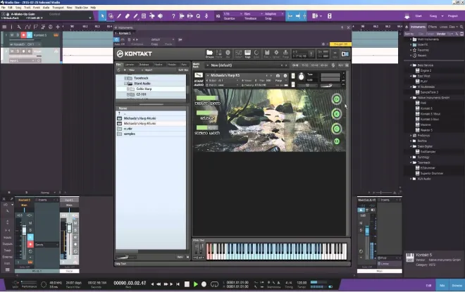Click the Loop toggle icon in the transport
Viewport: 465px width, 292px height.
pos(214,284)
